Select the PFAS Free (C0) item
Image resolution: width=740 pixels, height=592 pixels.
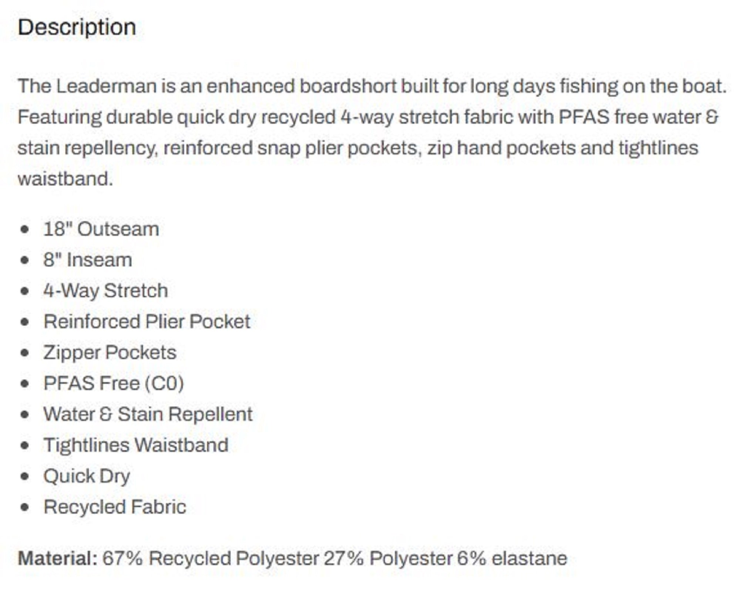114,383
